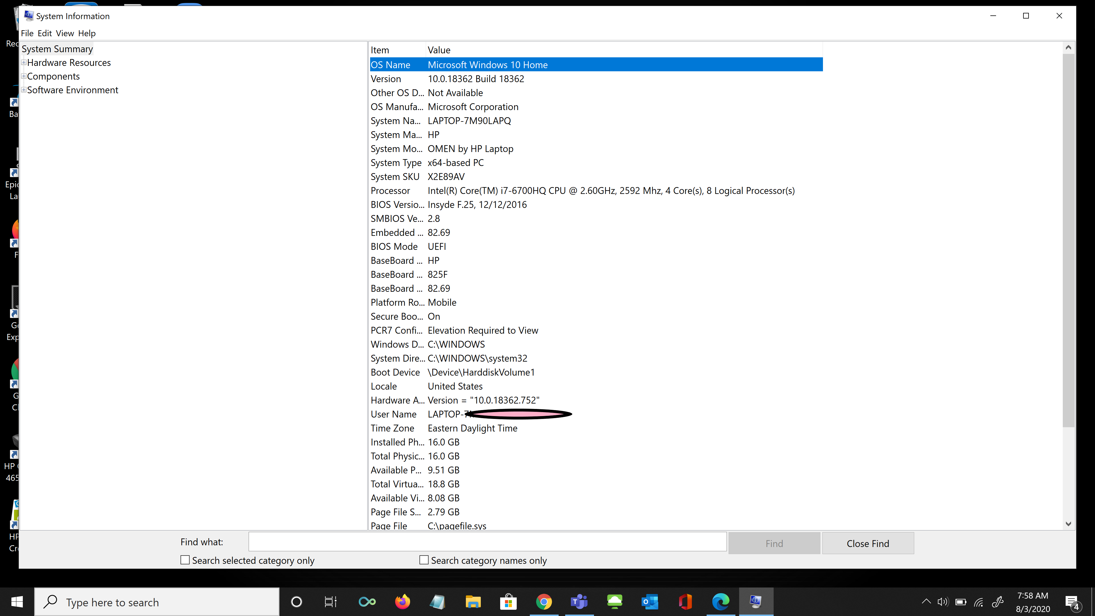The image size is (1095, 616).
Task: Select the Microsoft Corporation manufacturer row
Action: click(x=596, y=107)
